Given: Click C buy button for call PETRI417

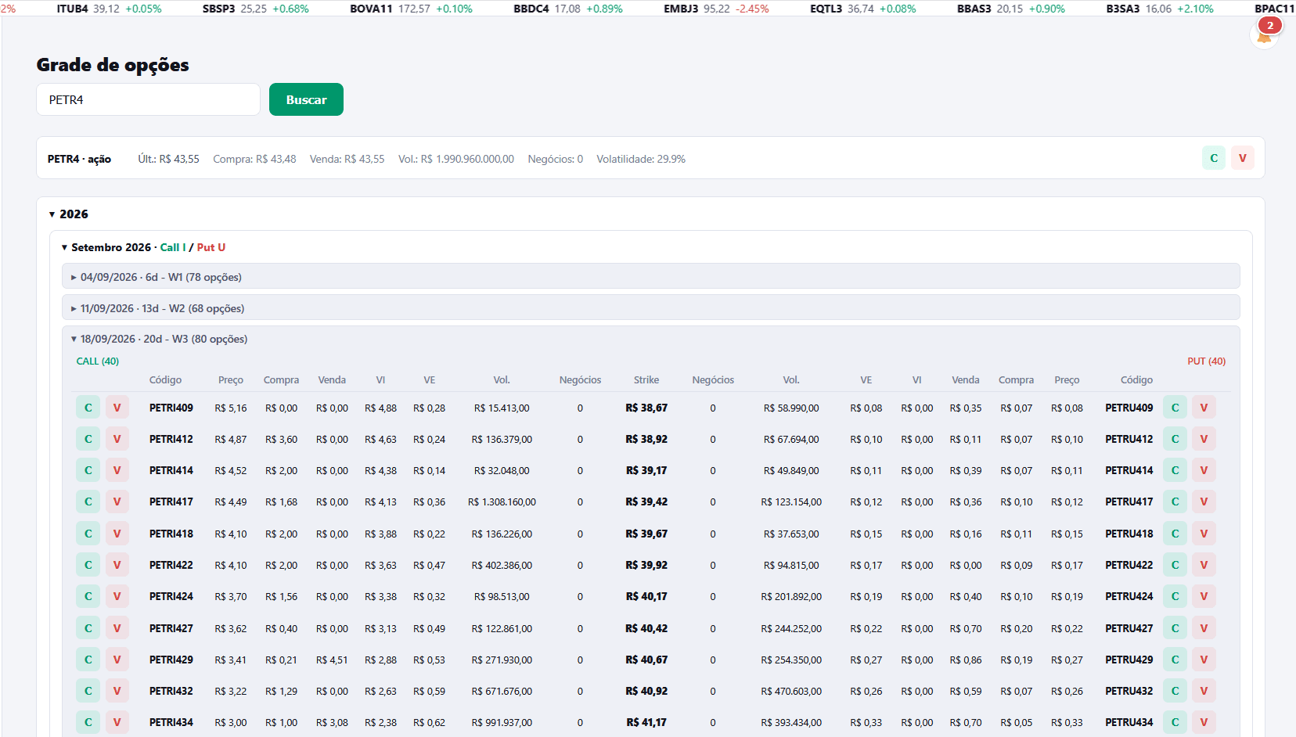Looking at the screenshot, I should click(88, 502).
